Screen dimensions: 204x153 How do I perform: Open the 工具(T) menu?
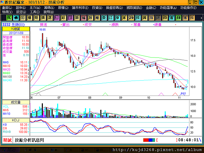35,12
